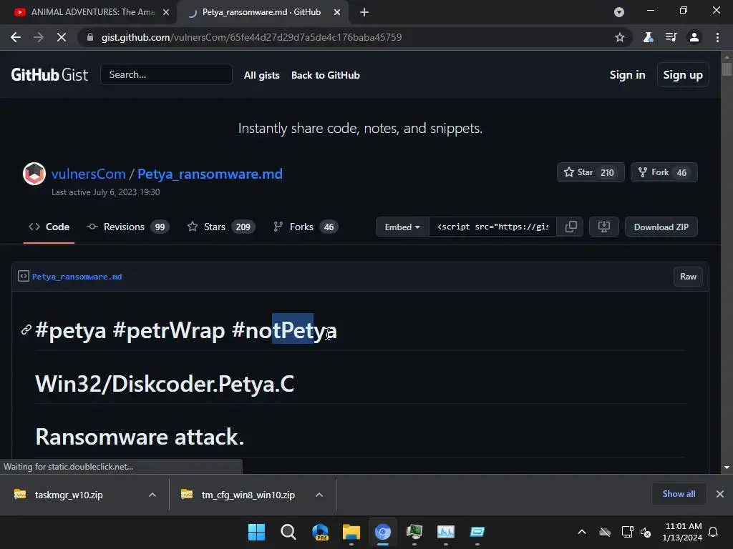
Task: View site info lock icon
Action: [89, 37]
